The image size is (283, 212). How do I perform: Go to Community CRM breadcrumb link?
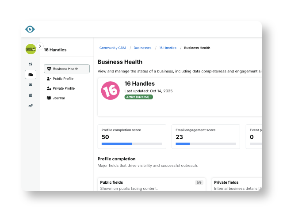tap(112, 48)
